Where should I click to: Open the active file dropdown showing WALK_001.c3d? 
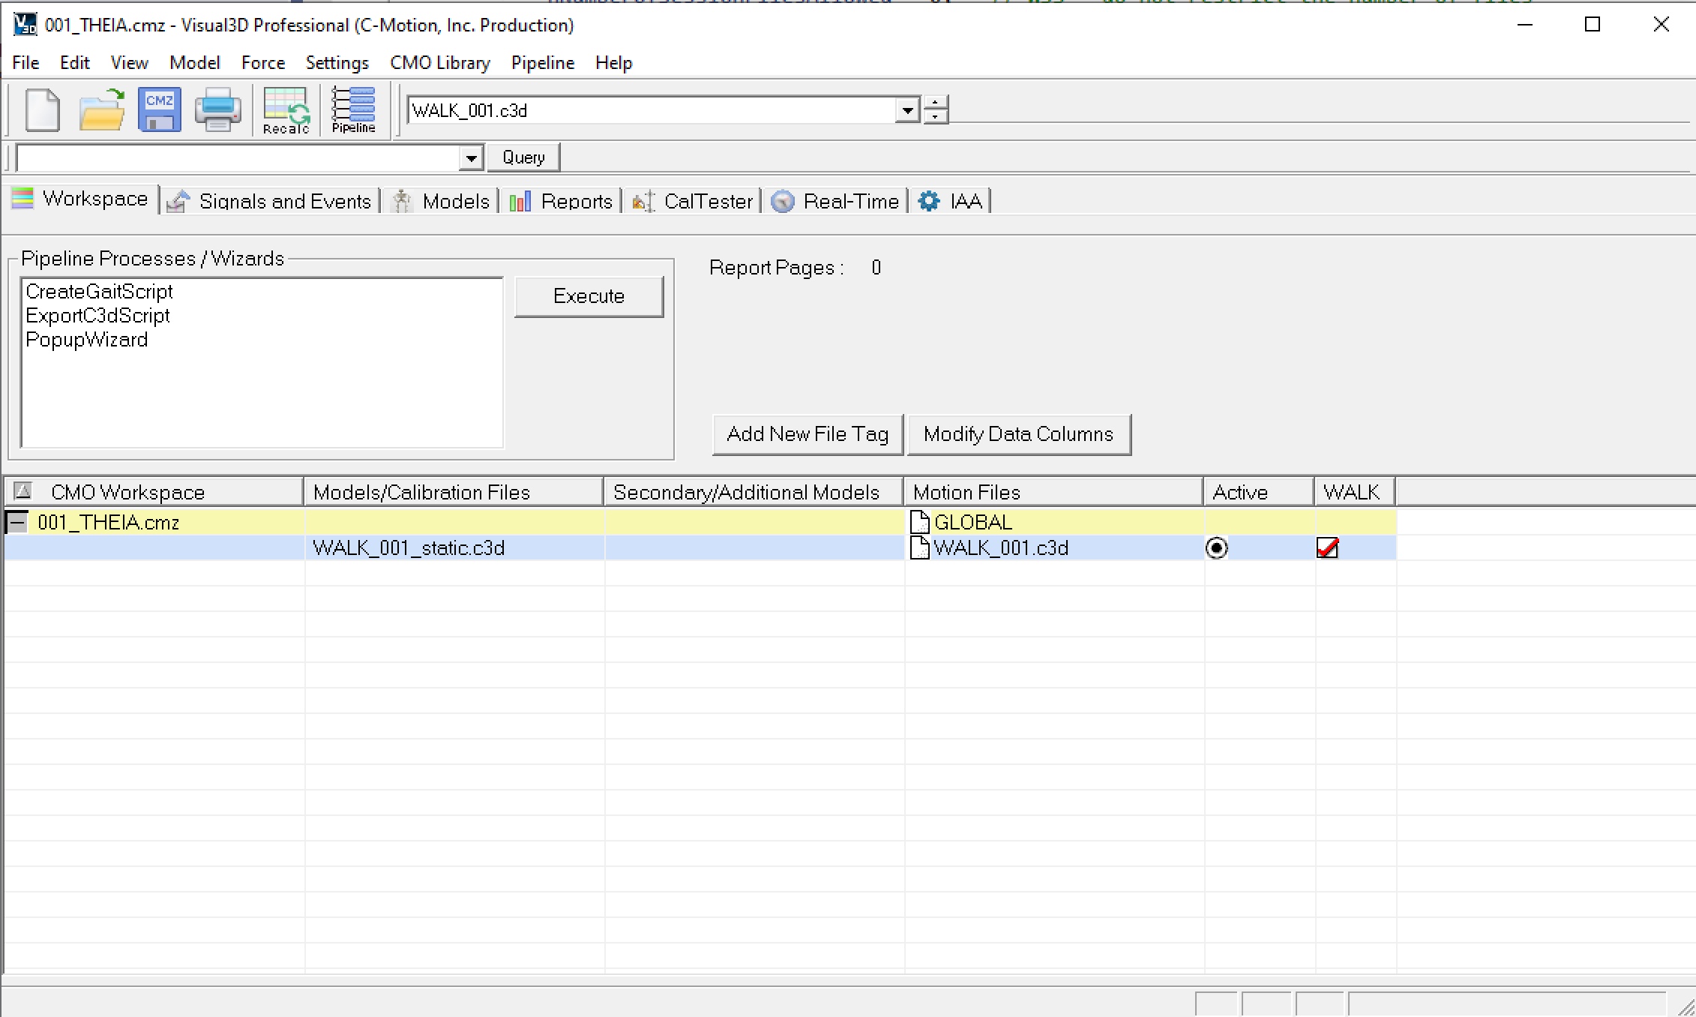[x=907, y=110]
